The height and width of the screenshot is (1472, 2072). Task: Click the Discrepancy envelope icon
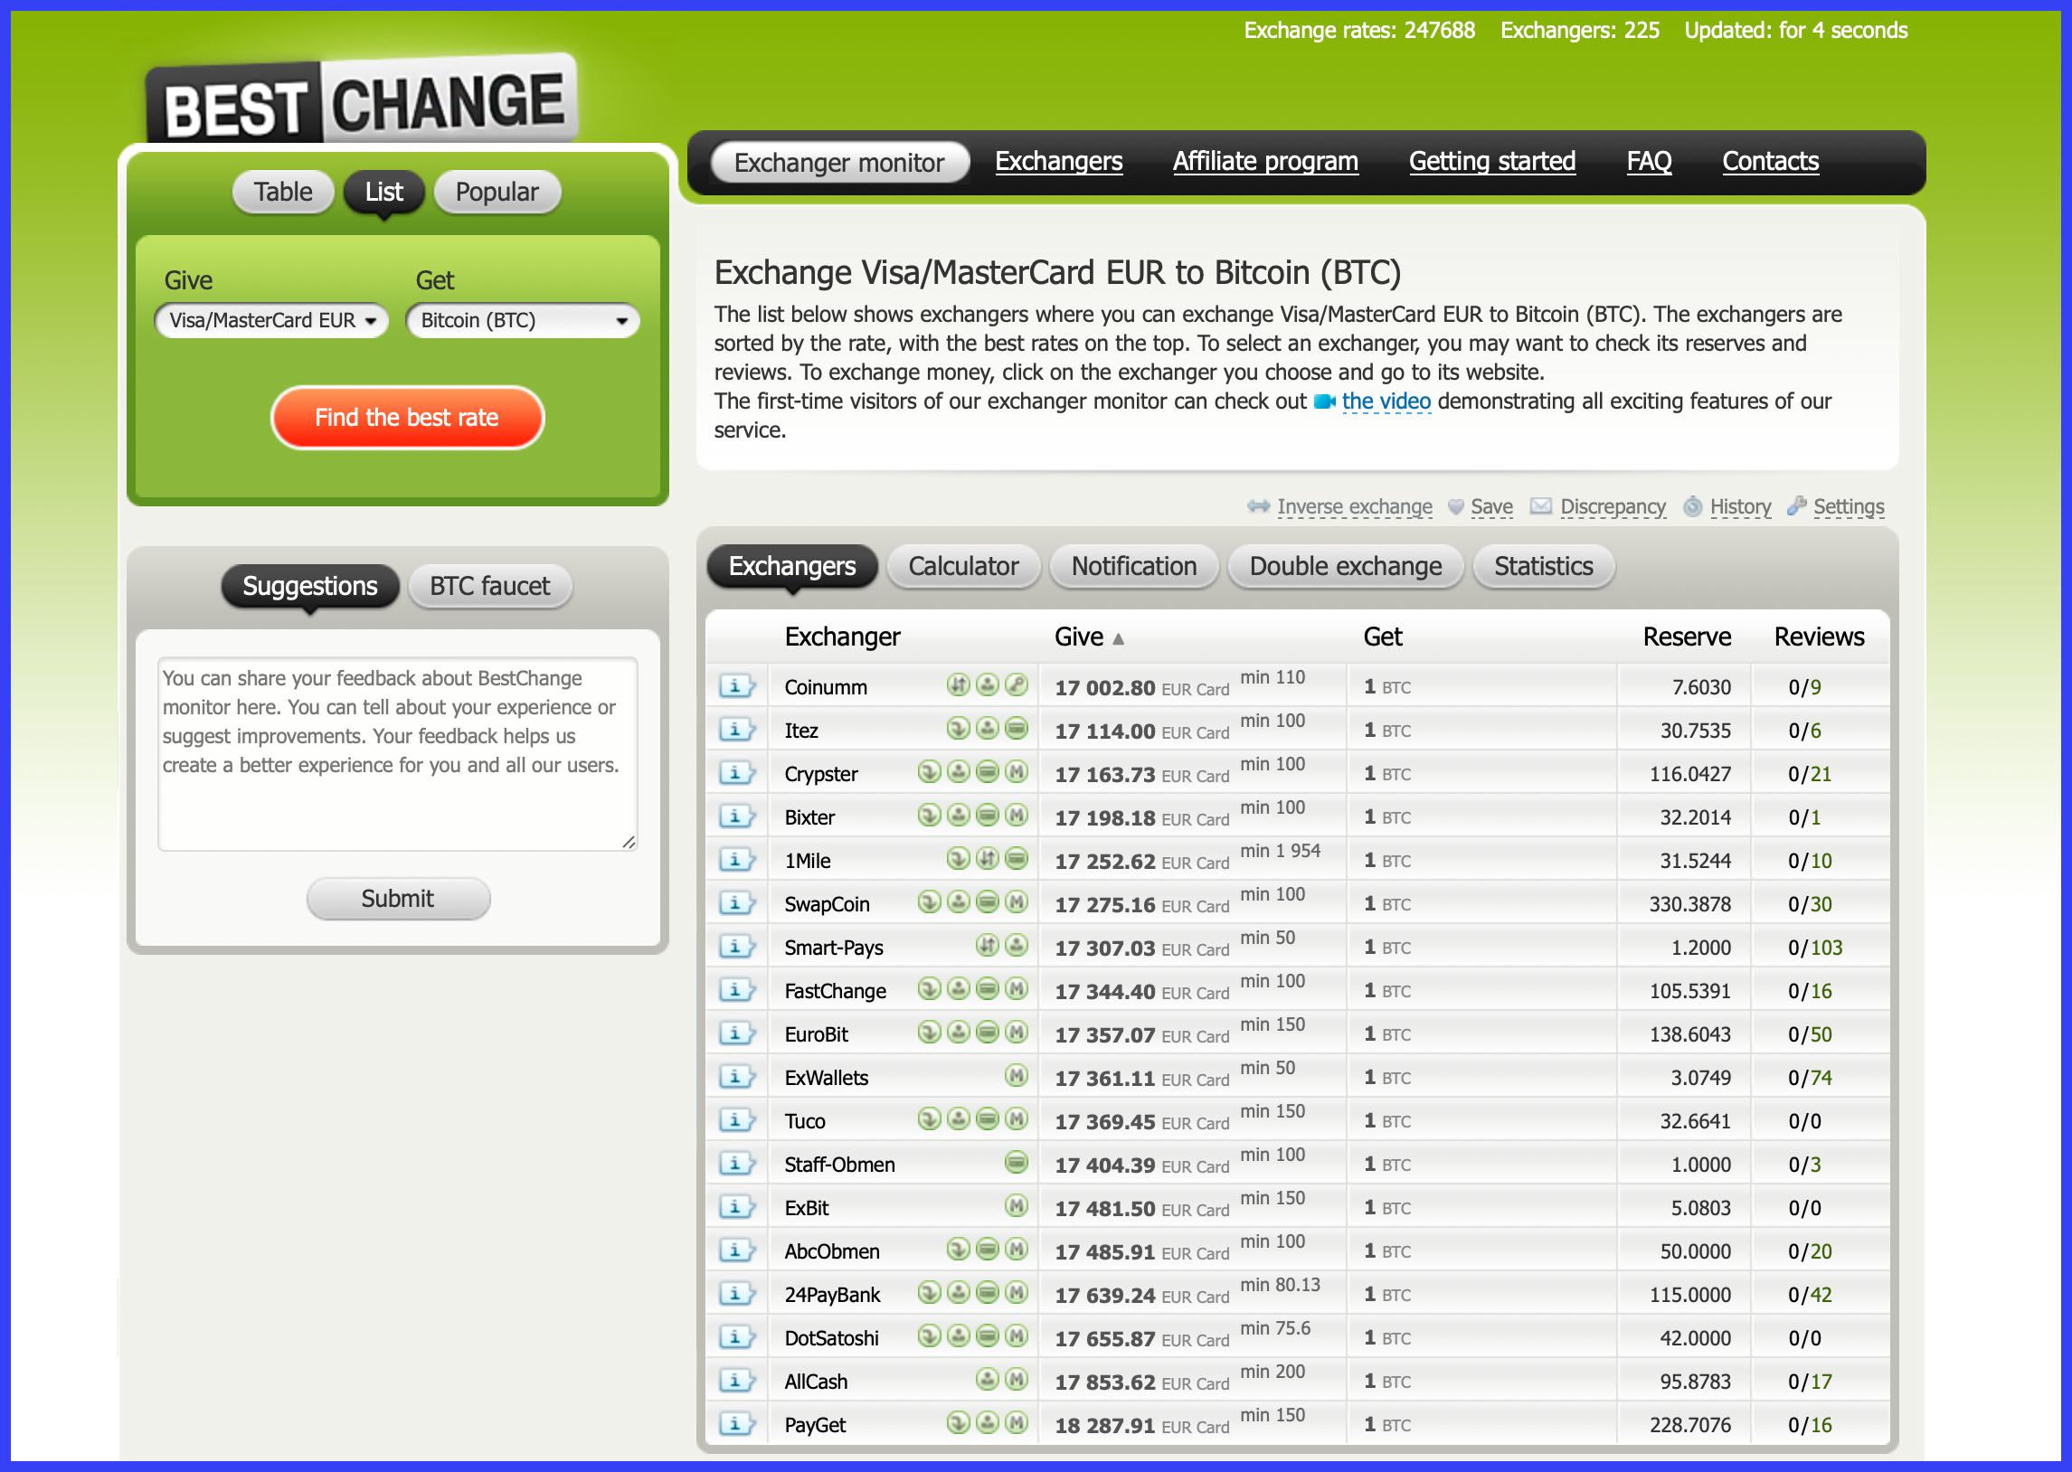1541,505
